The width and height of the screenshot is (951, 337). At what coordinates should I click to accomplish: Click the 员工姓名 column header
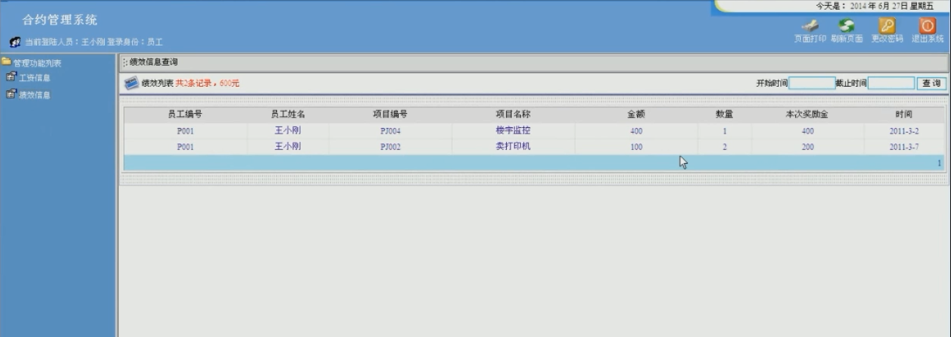click(287, 114)
